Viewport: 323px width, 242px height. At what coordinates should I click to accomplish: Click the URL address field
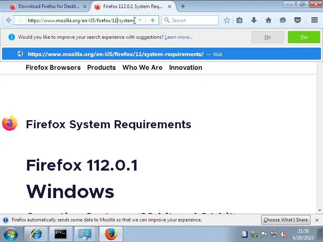click(x=81, y=20)
